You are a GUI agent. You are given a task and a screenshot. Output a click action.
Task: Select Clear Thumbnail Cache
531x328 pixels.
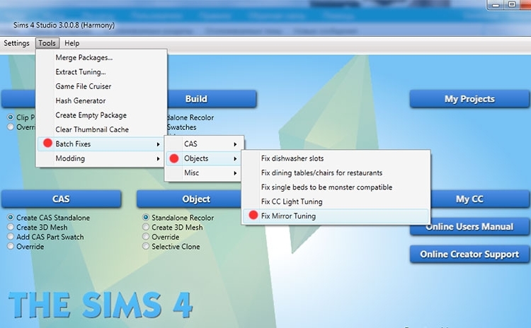pyautogui.click(x=91, y=130)
